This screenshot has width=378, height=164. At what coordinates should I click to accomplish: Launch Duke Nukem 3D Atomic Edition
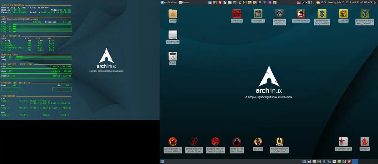(x=173, y=142)
